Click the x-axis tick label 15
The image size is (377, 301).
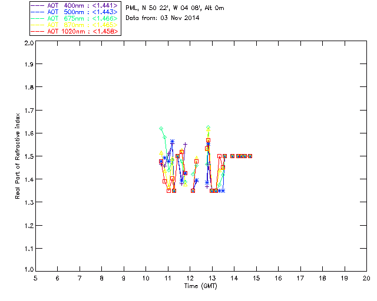tap(256, 278)
